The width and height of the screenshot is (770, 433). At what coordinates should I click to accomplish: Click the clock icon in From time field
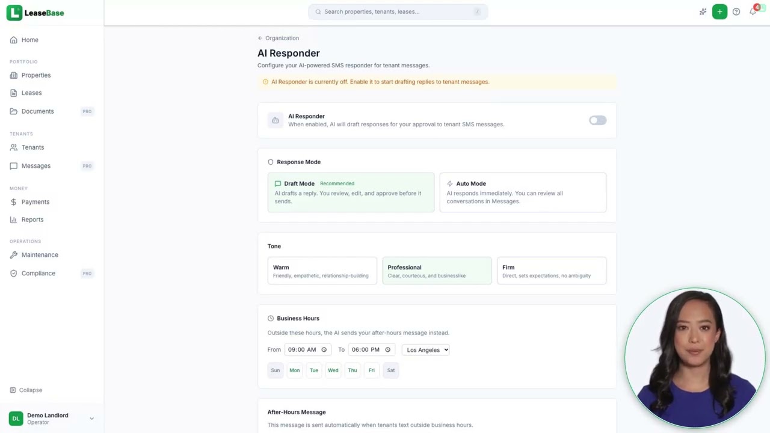(x=324, y=349)
